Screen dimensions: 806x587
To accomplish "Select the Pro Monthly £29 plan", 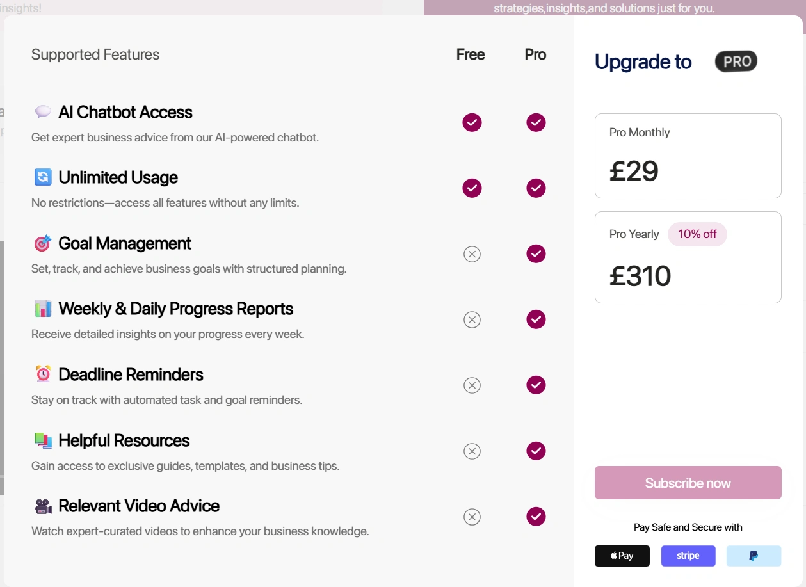I will point(688,156).
